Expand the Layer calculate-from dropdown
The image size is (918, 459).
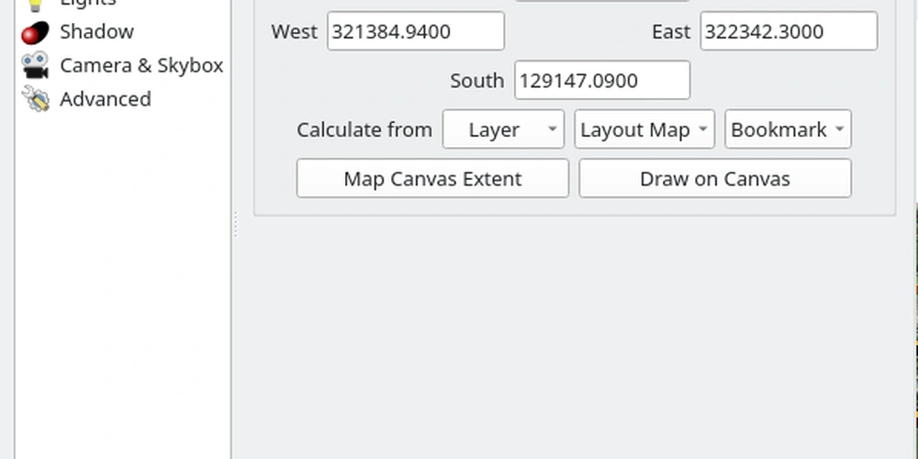pyautogui.click(x=503, y=129)
